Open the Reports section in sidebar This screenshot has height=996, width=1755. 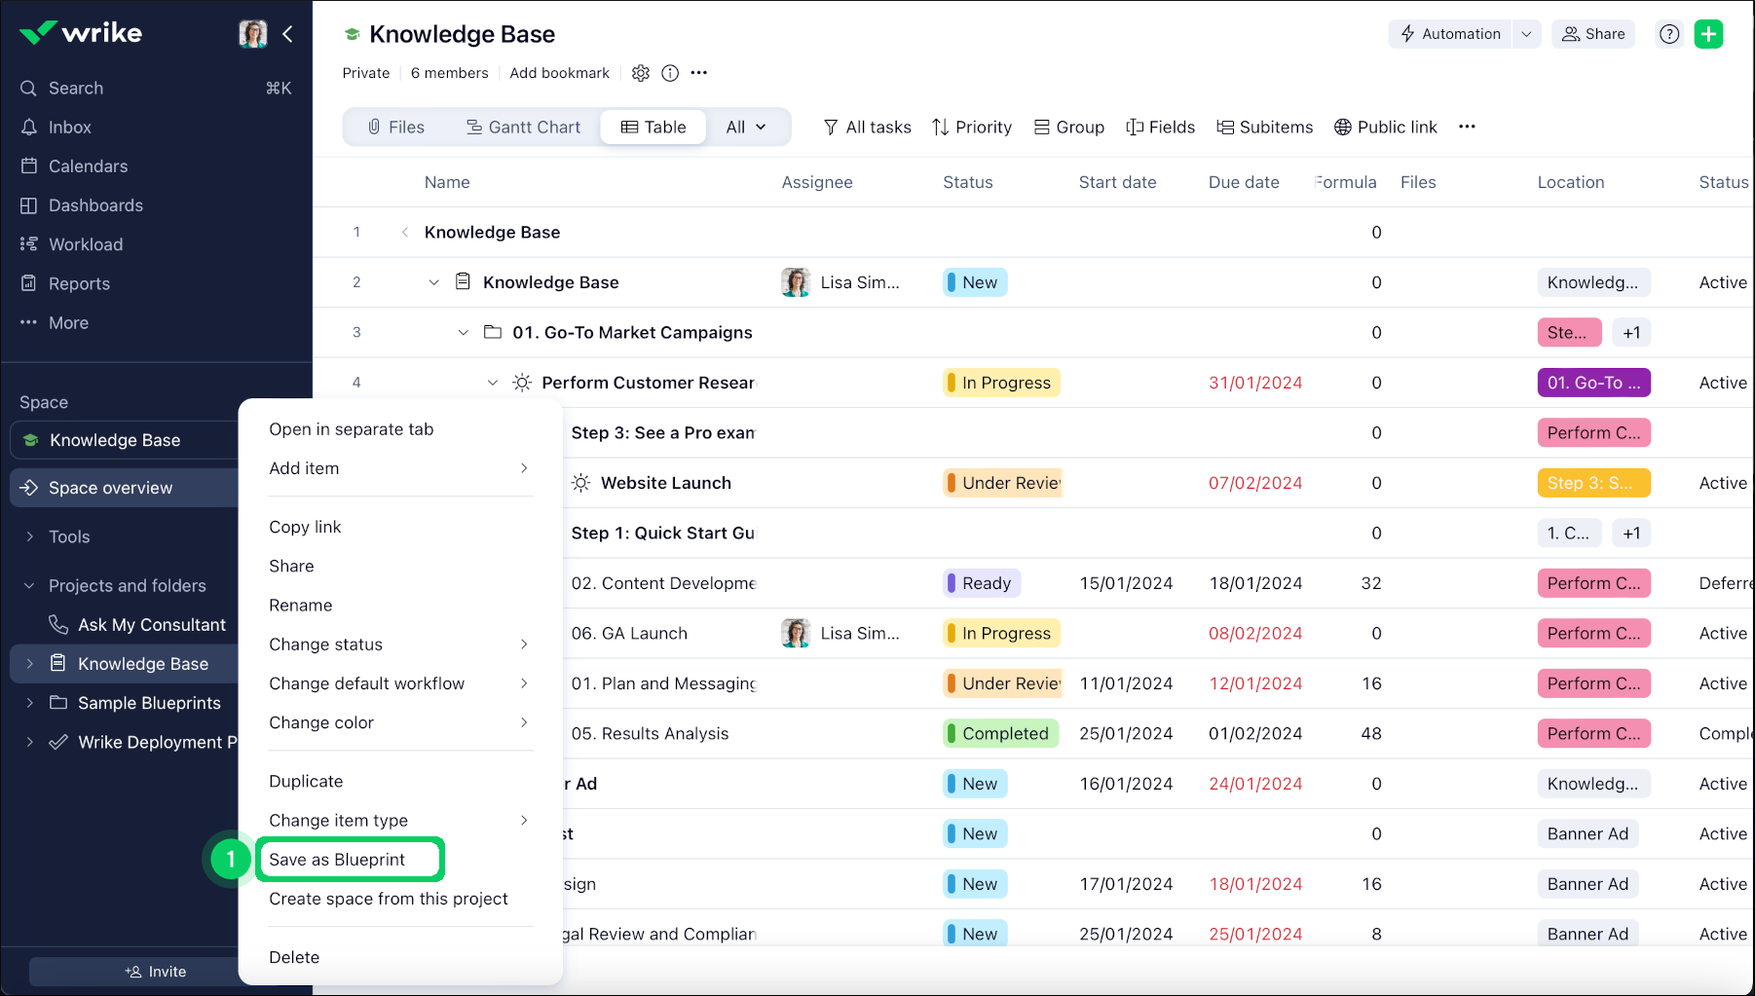[x=79, y=283]
